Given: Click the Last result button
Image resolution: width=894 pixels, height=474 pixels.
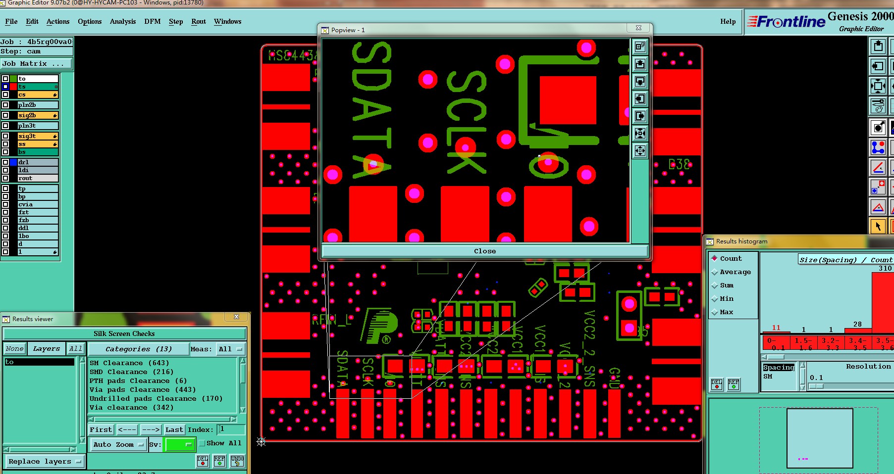Looking at the screenshot, I should 174,429.
